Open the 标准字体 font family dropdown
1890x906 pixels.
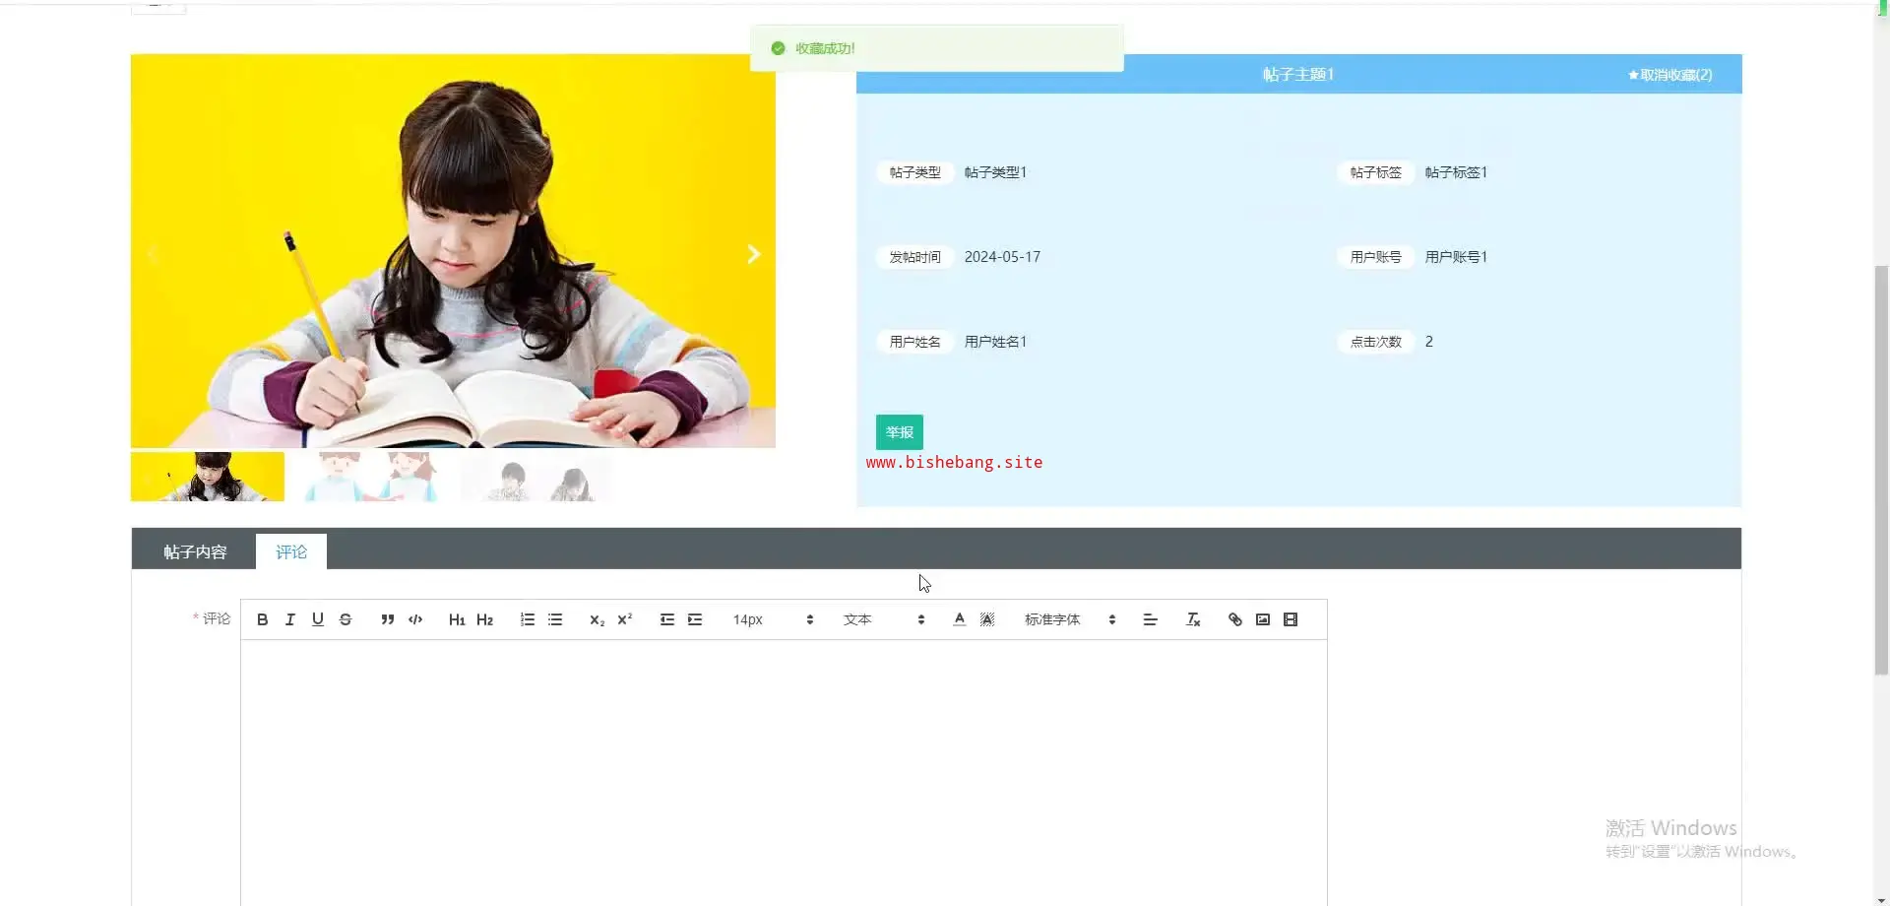point(1070,619)
